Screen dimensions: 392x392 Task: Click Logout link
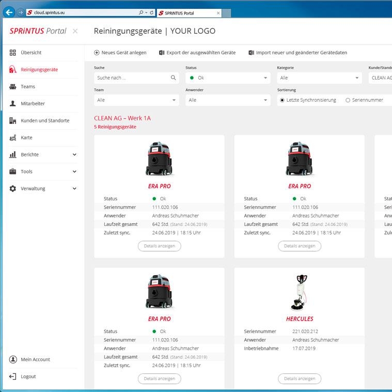pos(28,377)
